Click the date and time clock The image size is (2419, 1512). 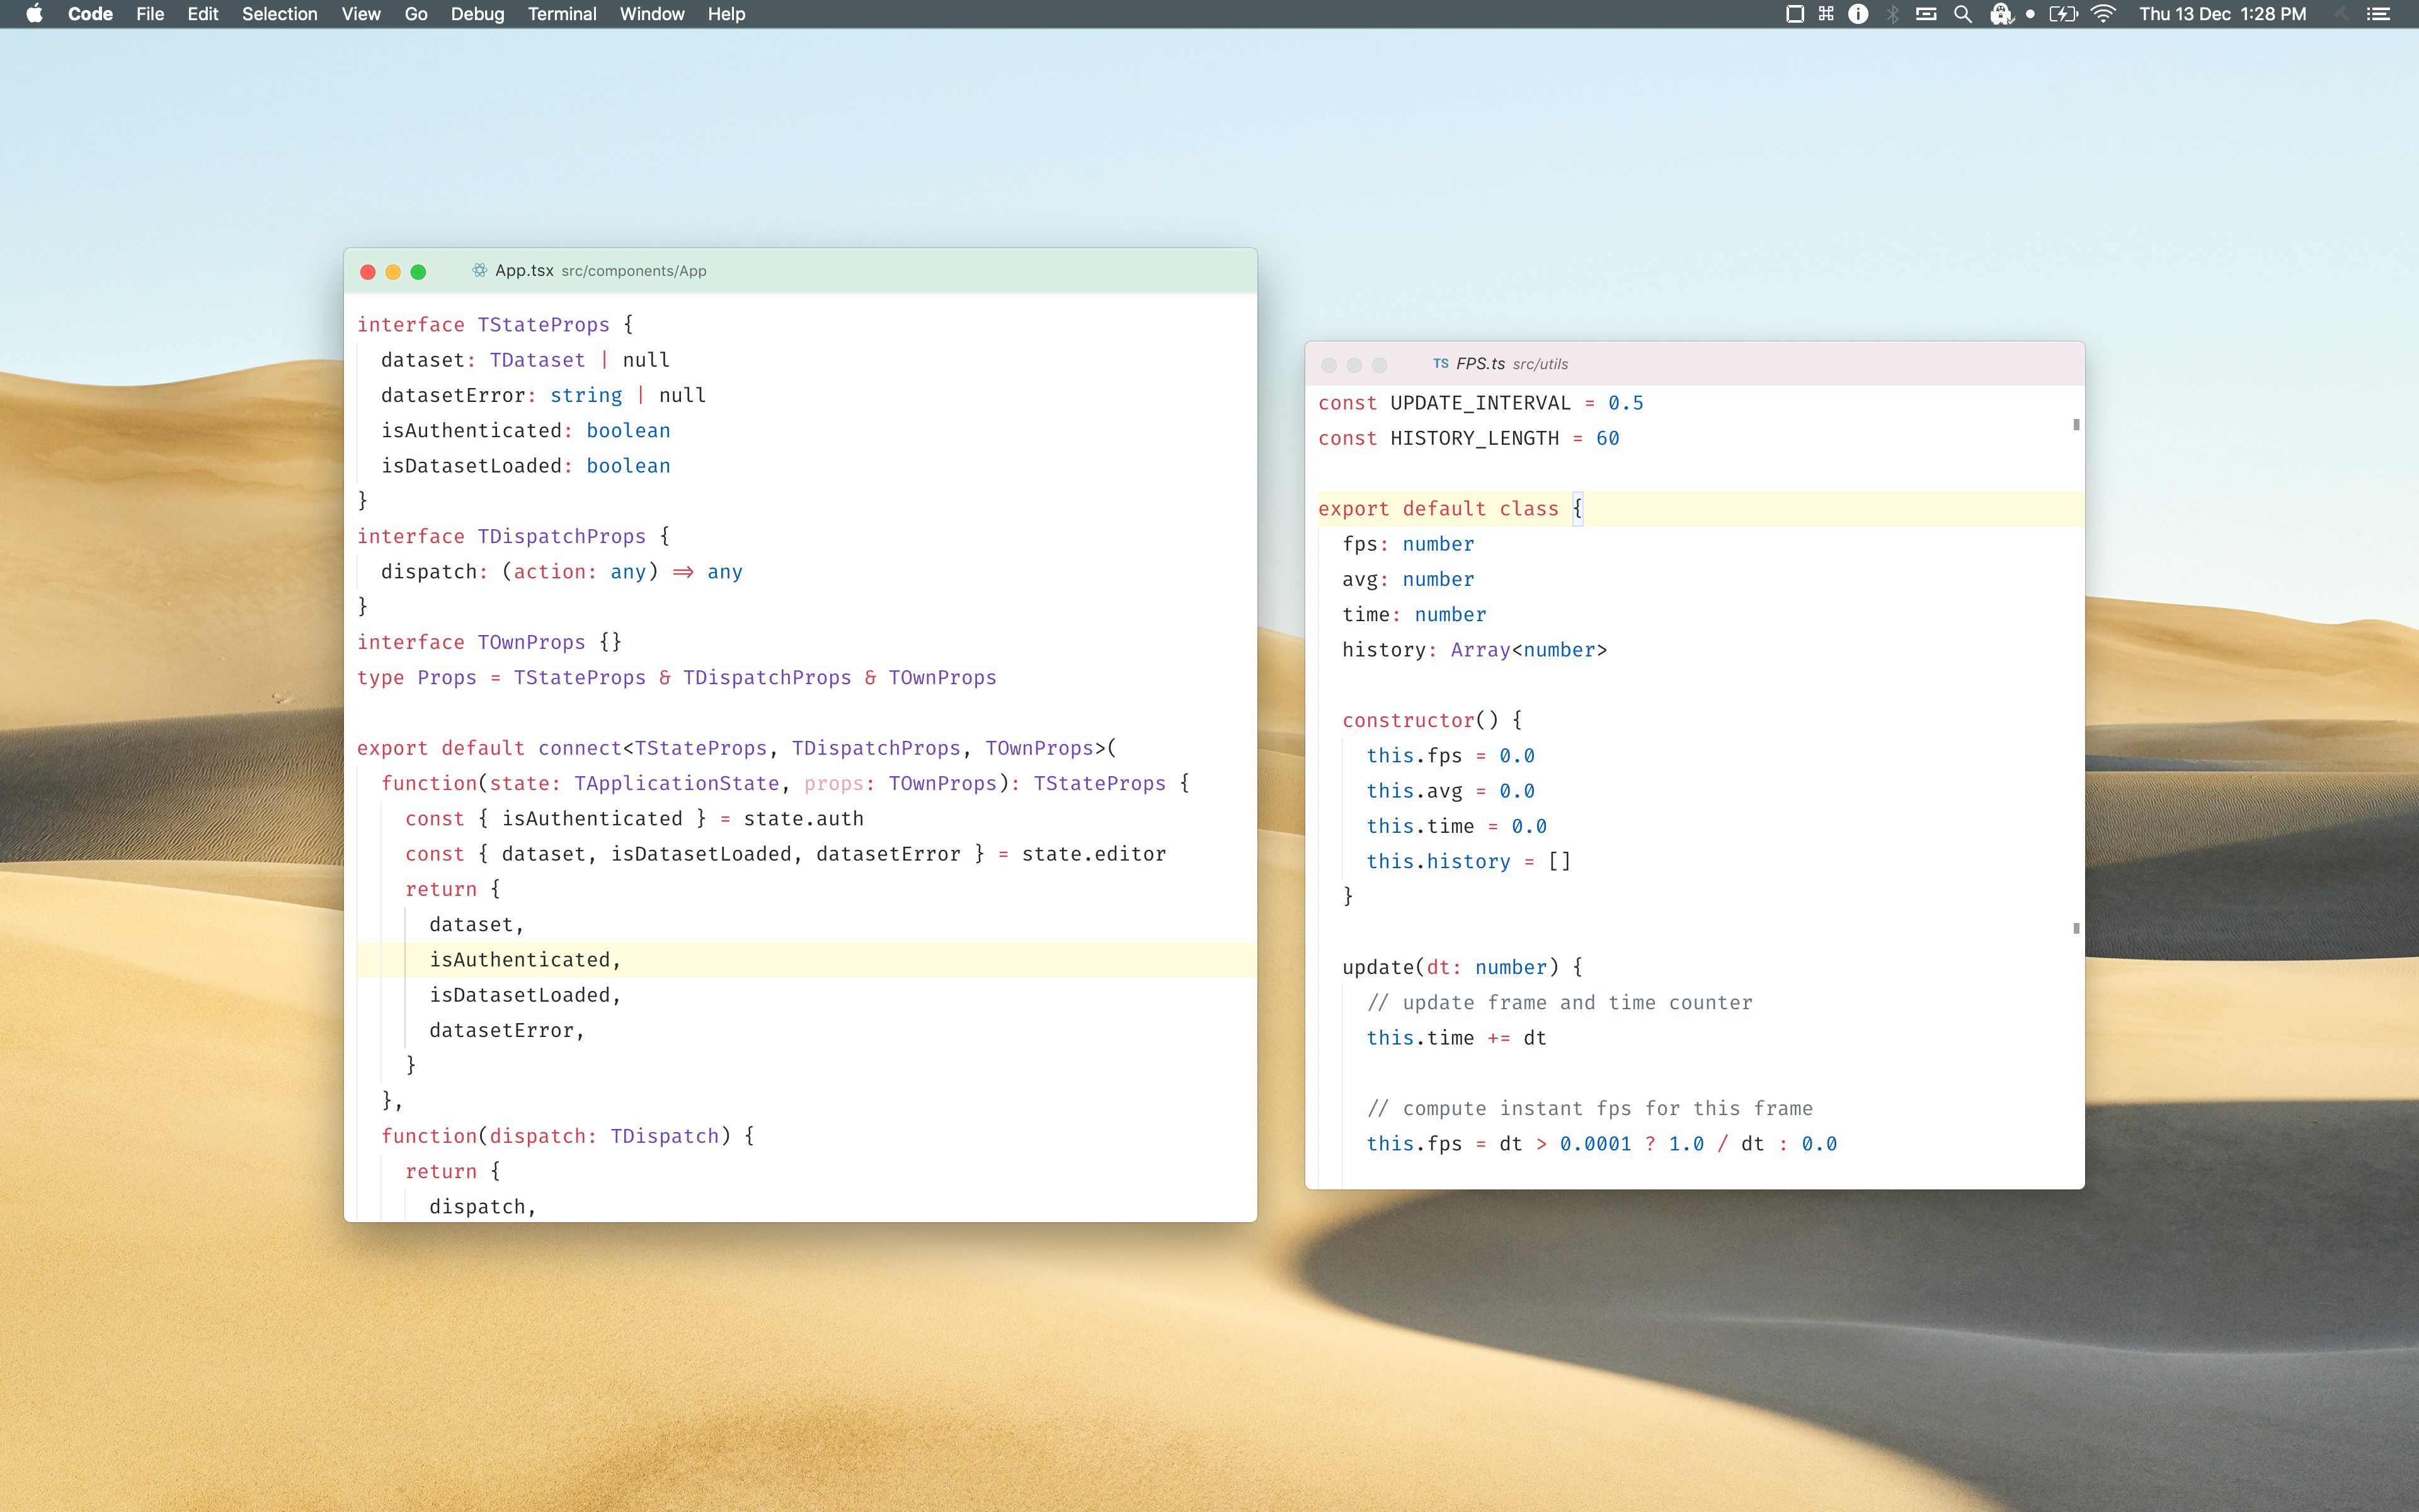coord(2222,14)
